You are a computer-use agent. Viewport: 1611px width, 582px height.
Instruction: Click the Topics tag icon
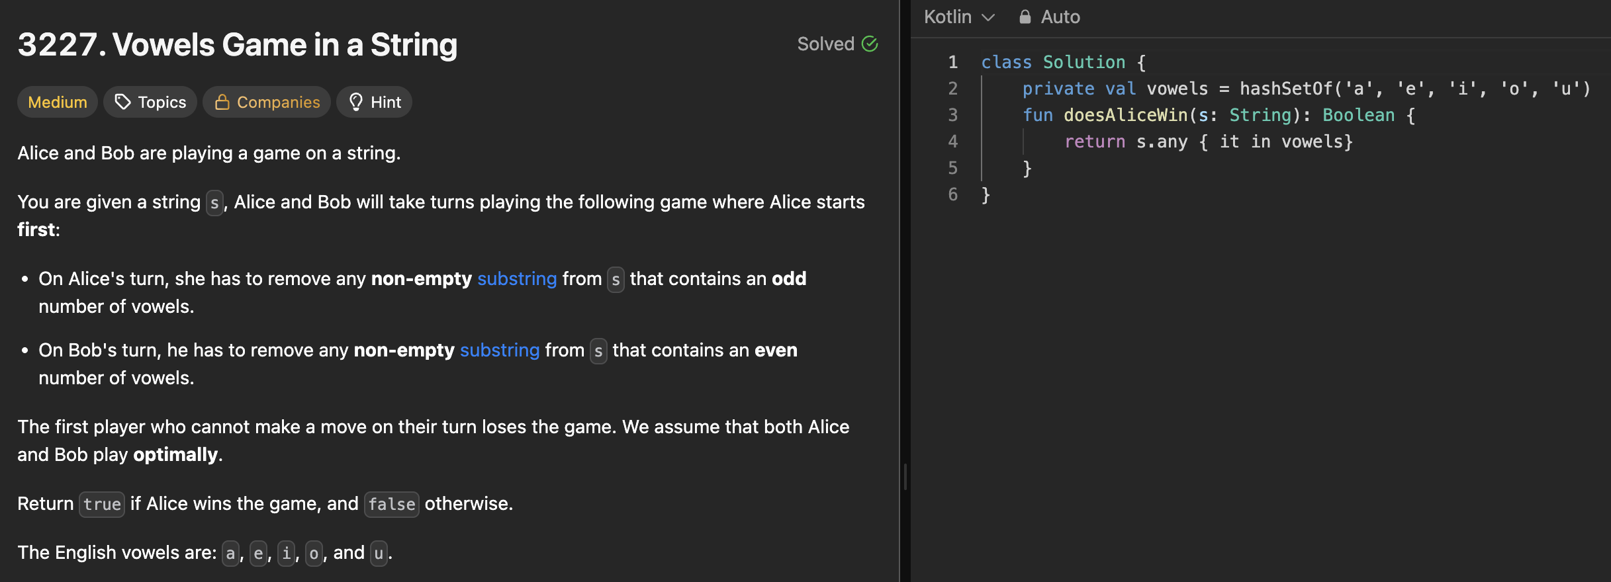(122, 102)
